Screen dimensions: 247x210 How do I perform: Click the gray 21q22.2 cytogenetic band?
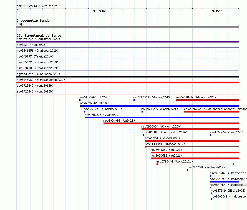(x=128, y=27)
